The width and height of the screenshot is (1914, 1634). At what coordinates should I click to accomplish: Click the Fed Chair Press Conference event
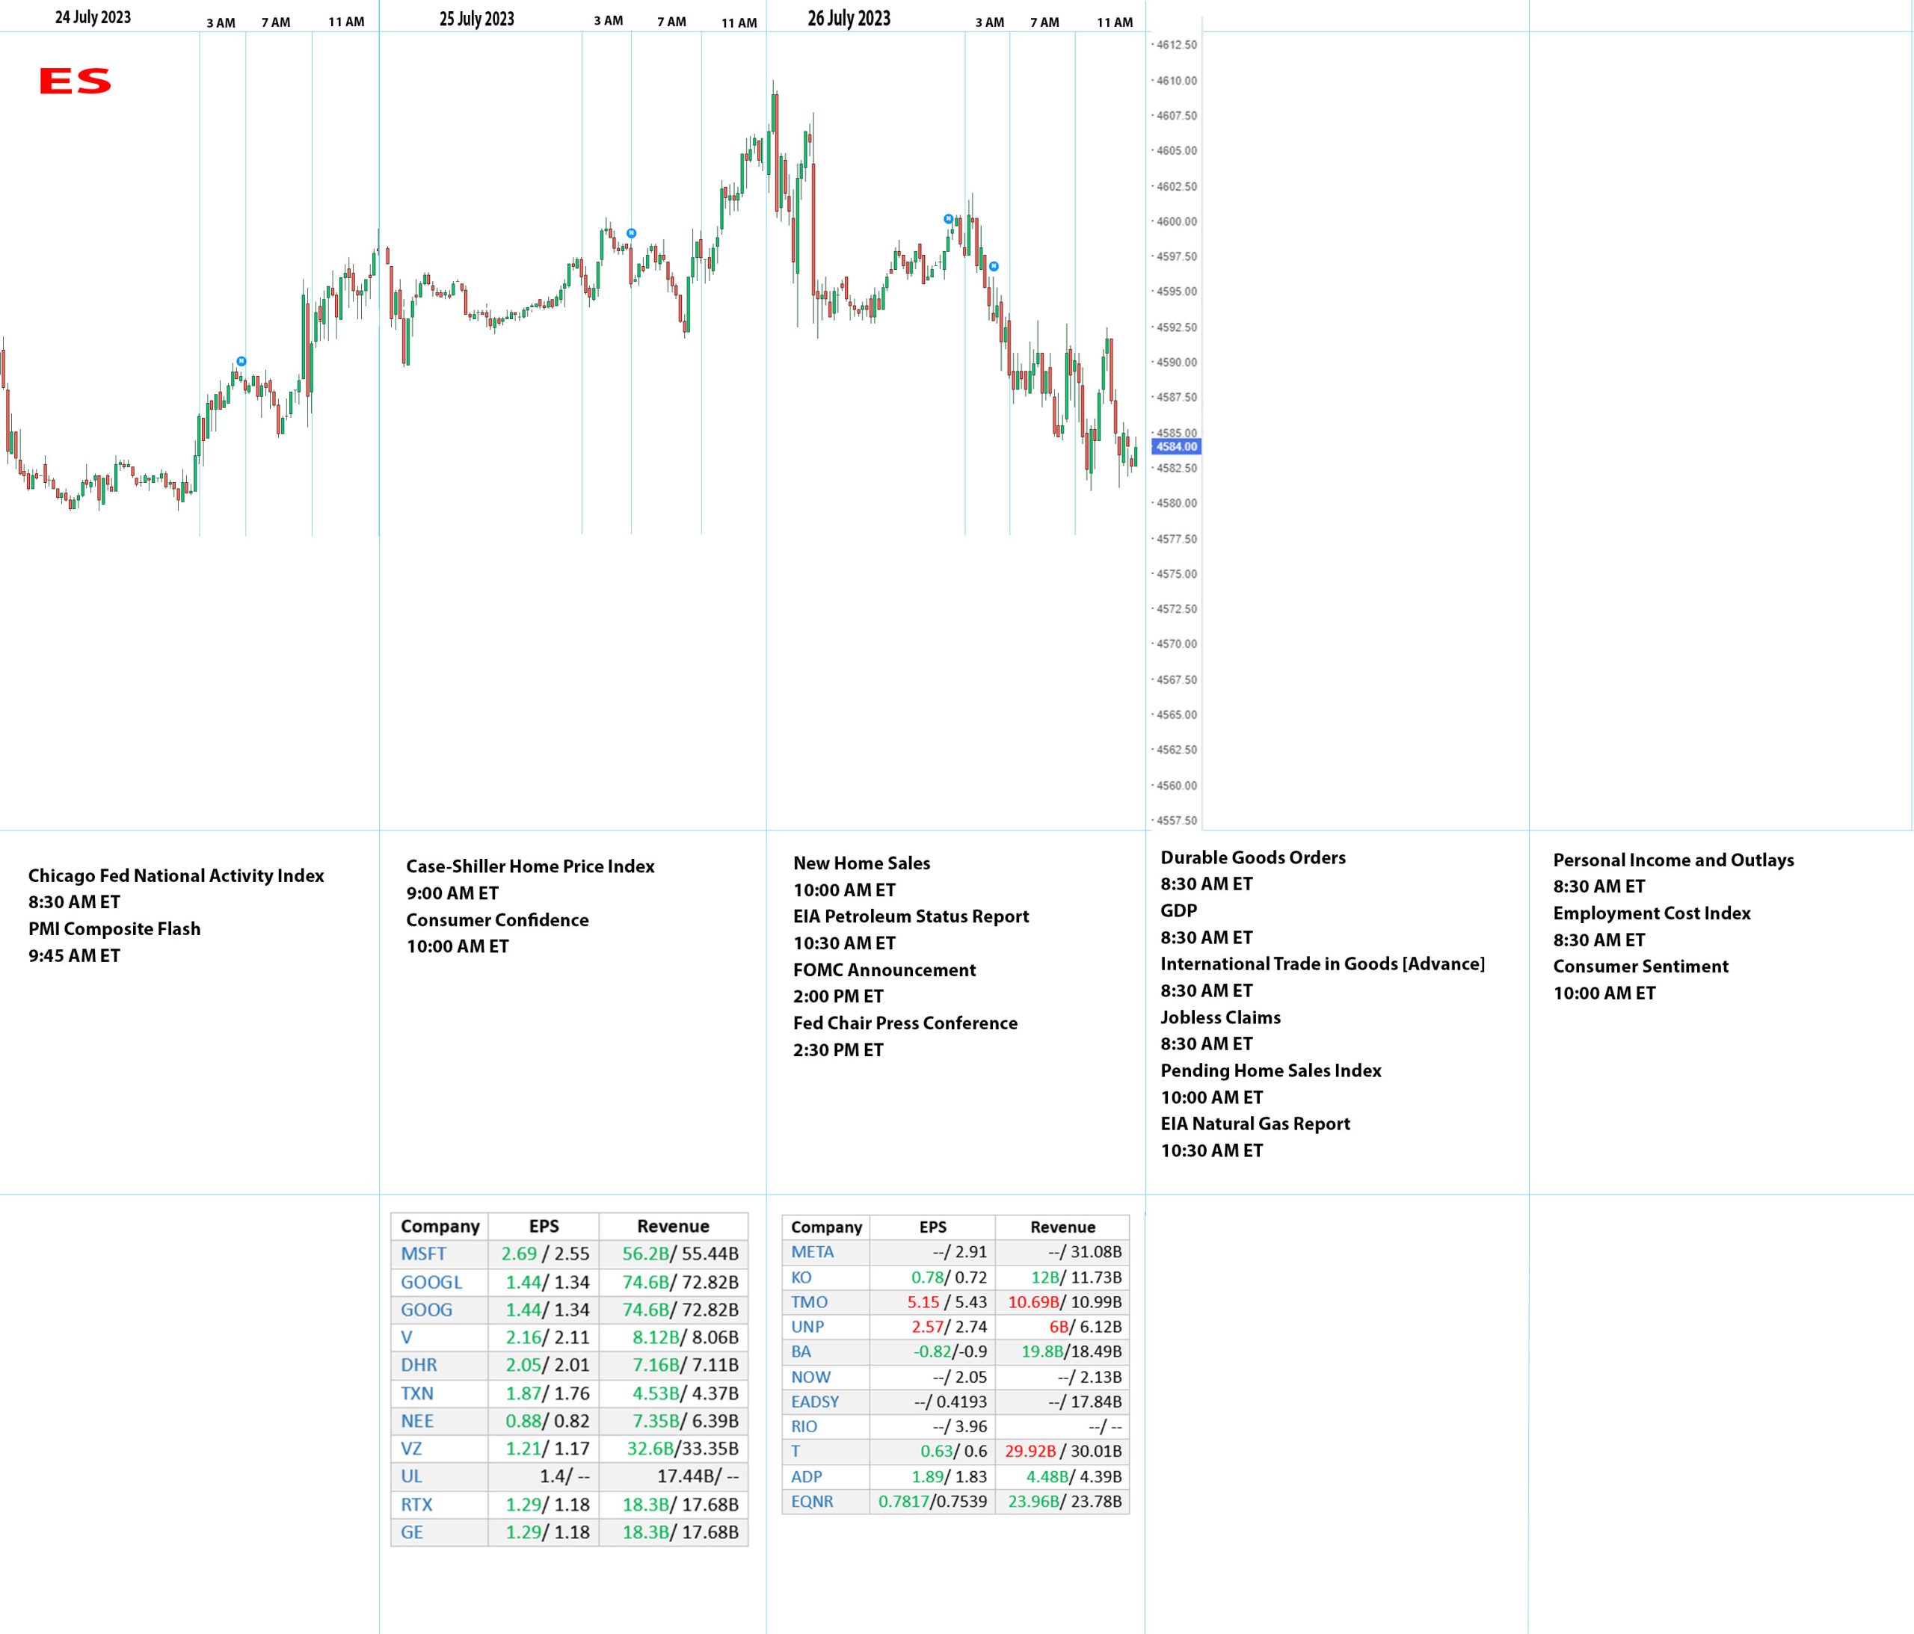905,1023
